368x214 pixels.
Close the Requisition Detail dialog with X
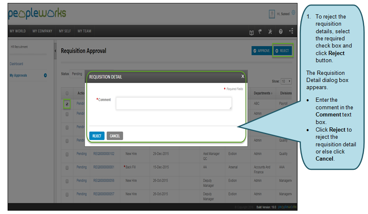[243, 76]
